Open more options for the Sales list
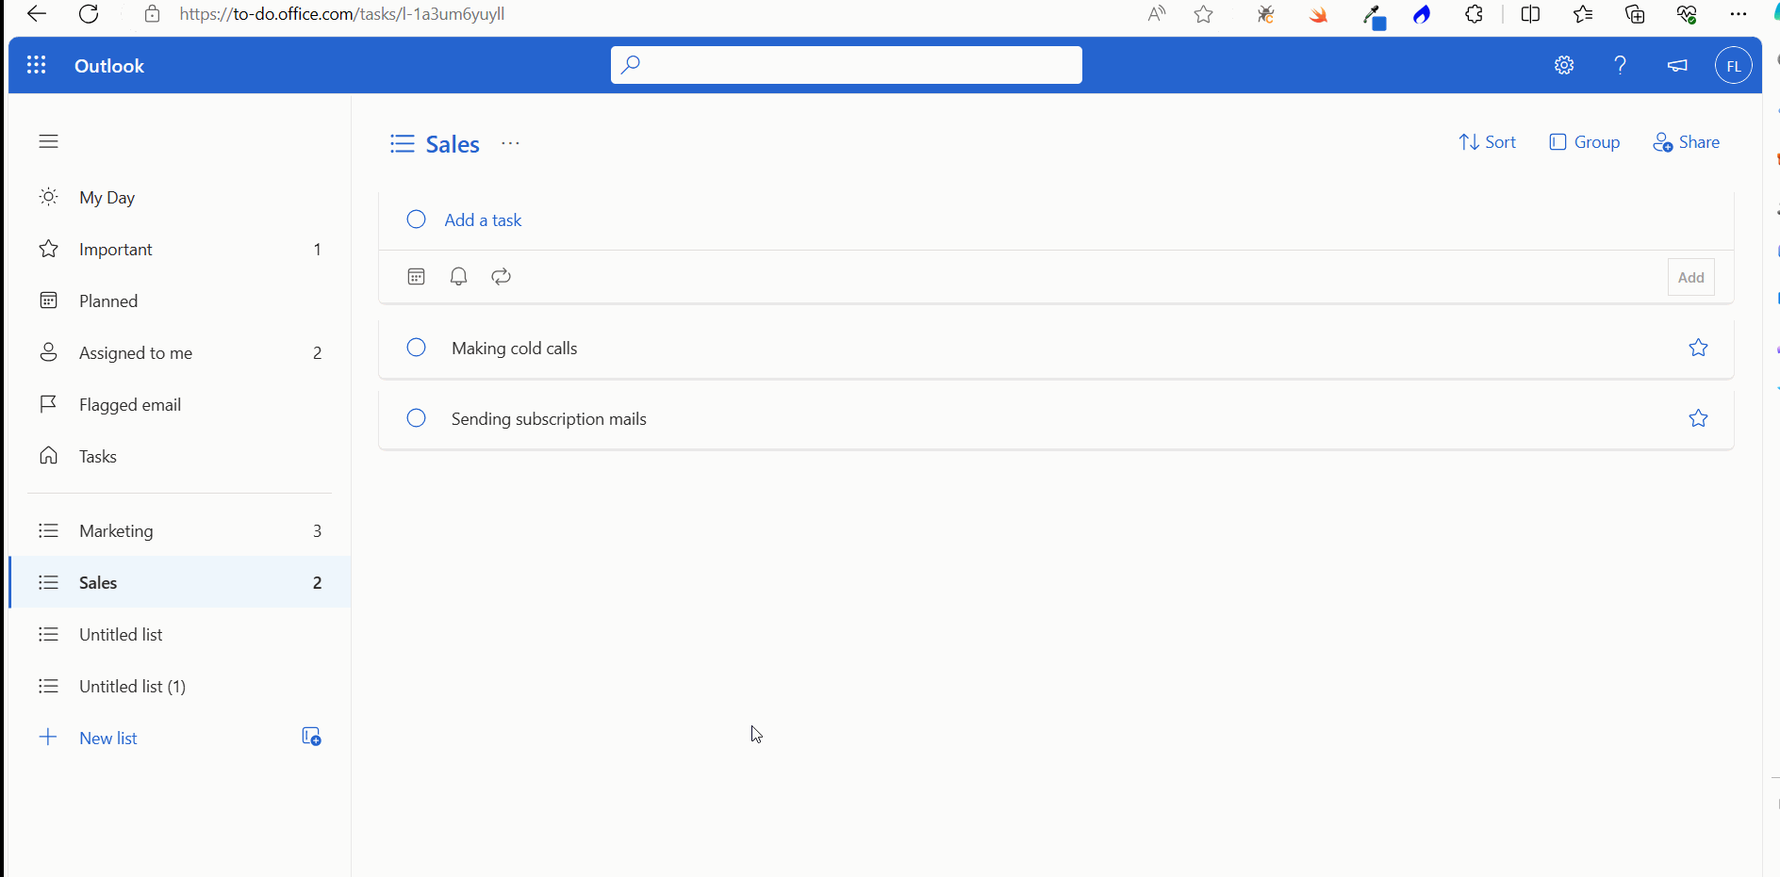1780x877 pixels. pos(510,144)
